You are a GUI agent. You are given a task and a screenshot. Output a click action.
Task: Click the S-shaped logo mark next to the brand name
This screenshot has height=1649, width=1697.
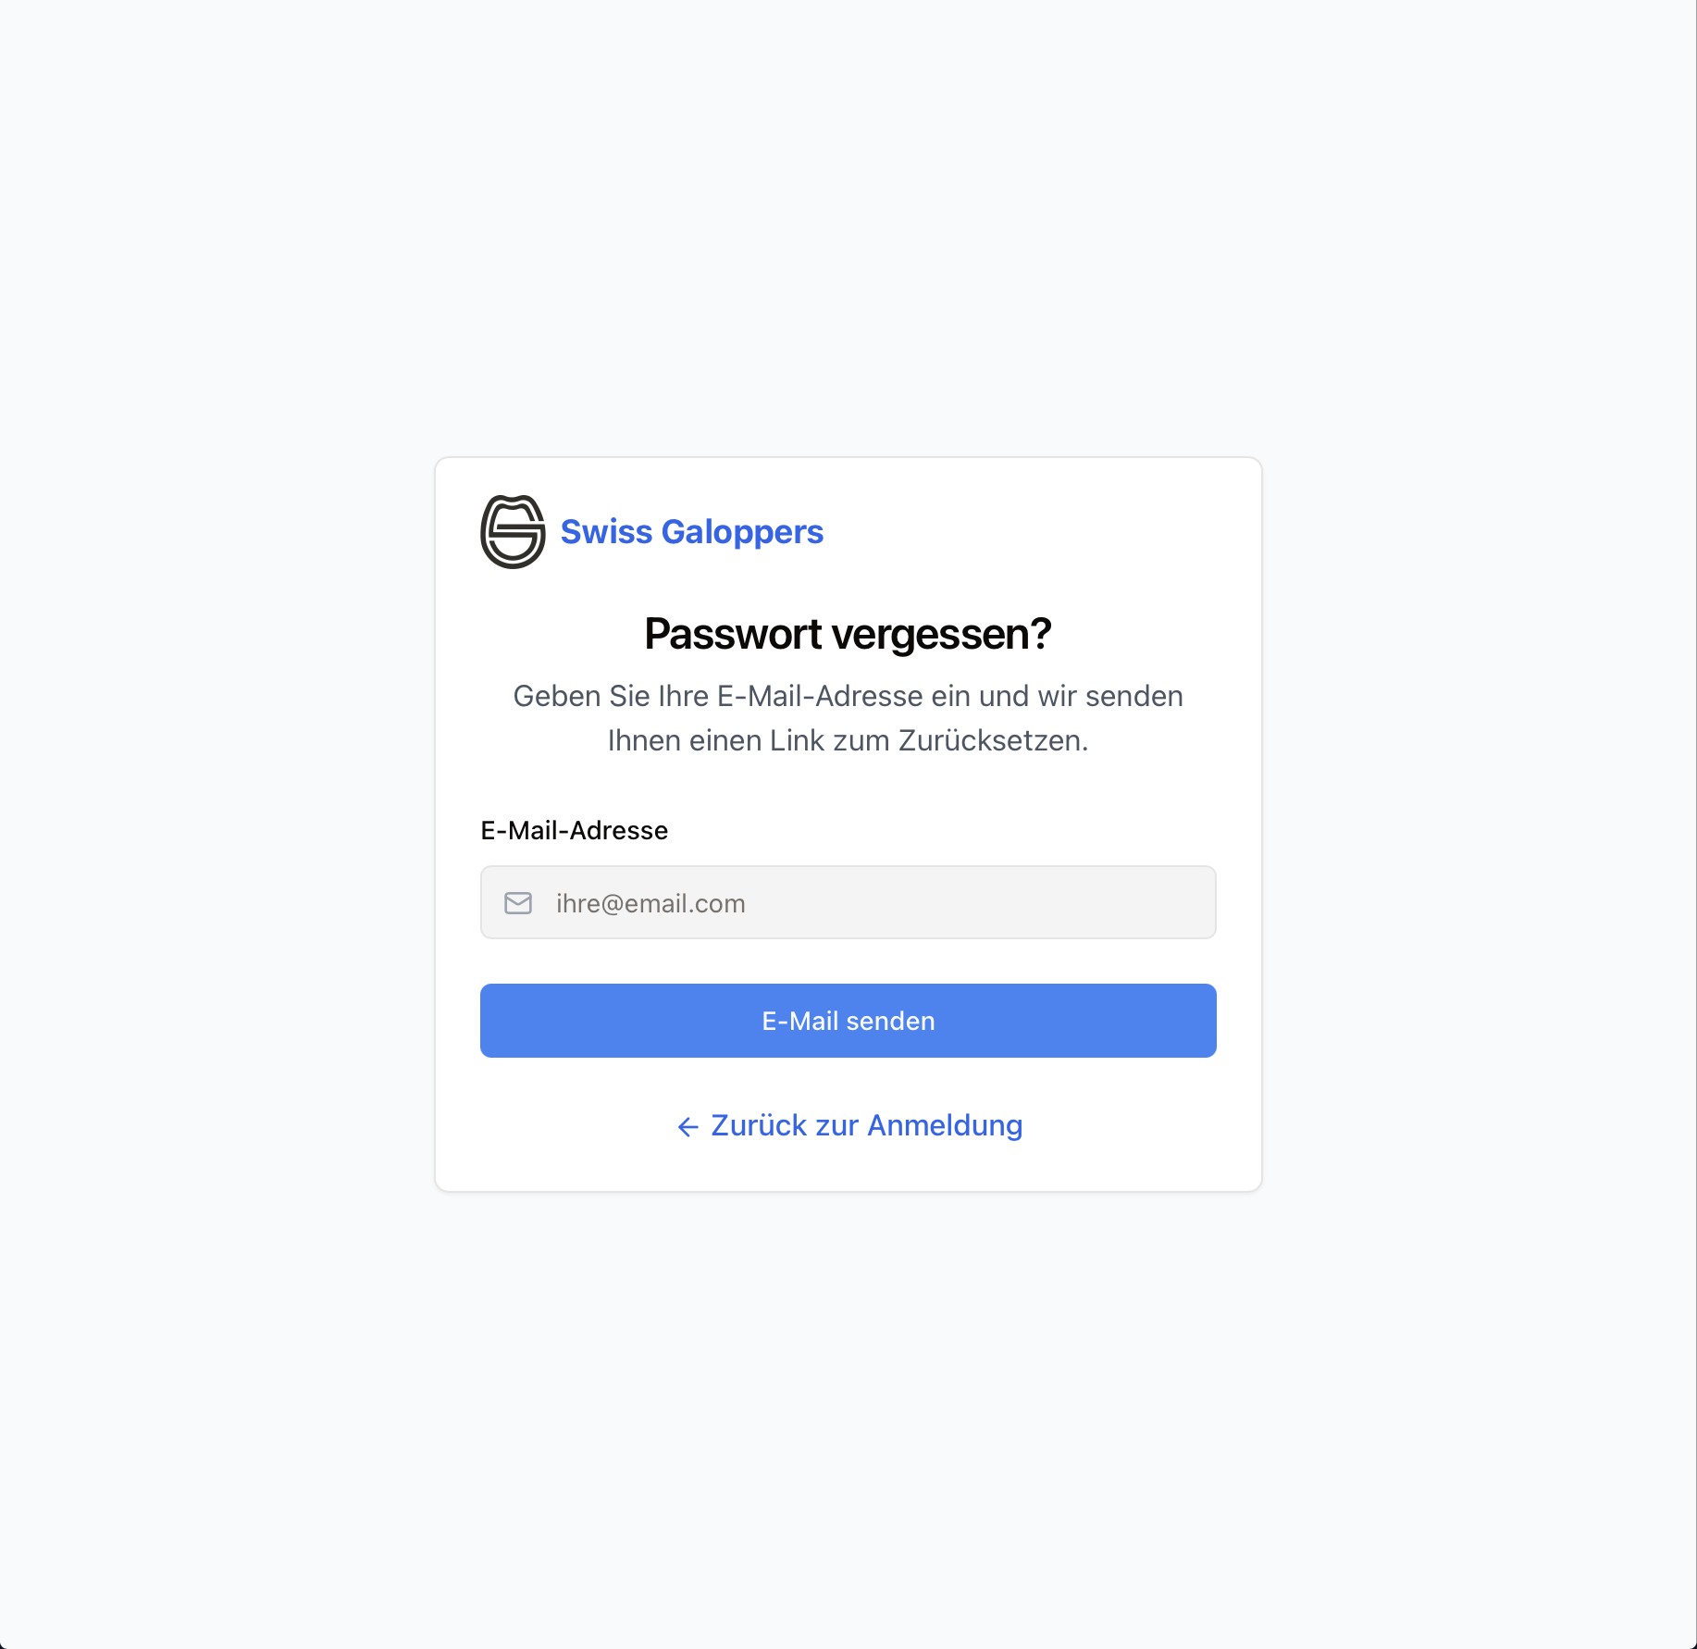[513, 532]
